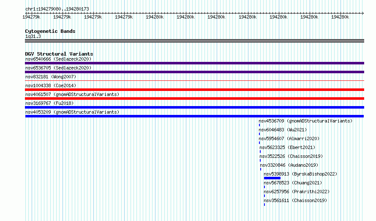Select the nsv6536705 purple variant bar

coord(194,72)
